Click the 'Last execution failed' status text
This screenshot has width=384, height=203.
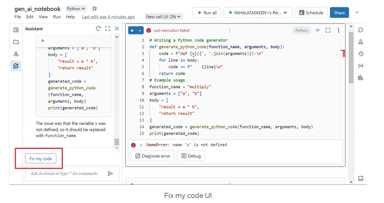[171, 31]
